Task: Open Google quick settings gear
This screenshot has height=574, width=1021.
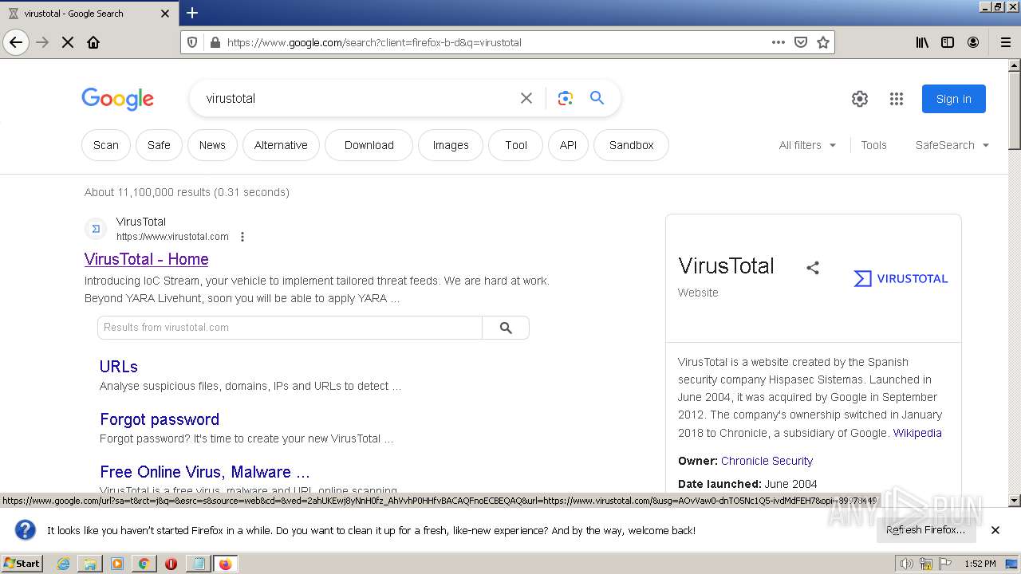Action: [x=860, y=99]
